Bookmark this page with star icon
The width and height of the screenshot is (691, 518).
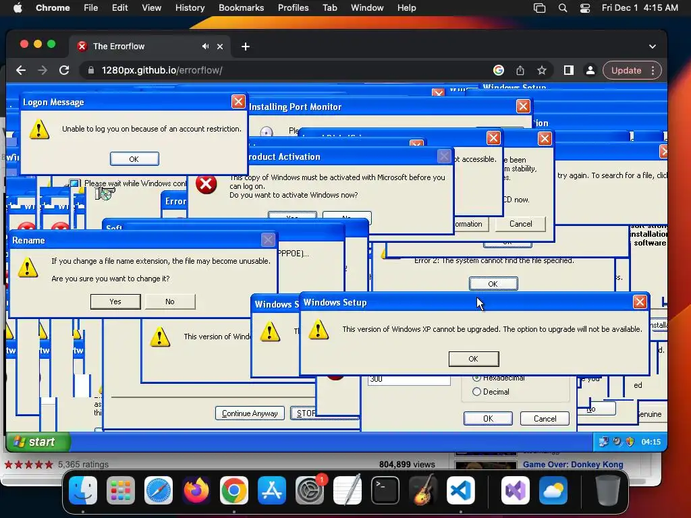(542, 70)
